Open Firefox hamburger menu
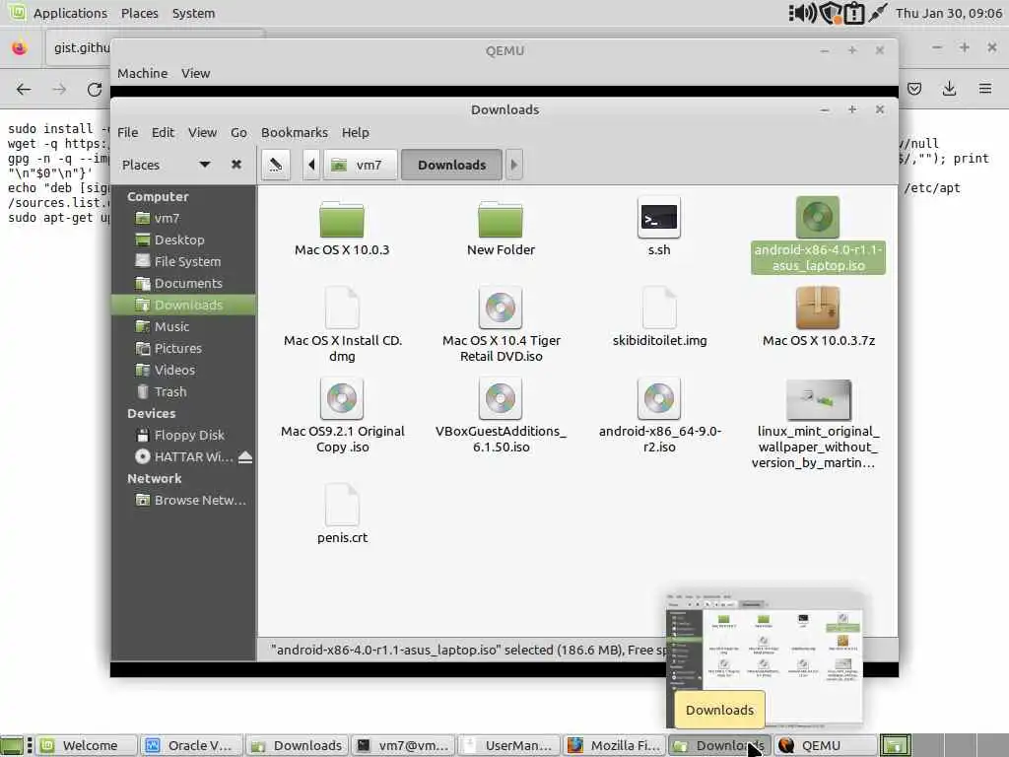Viewport: 1009px width, 757px height. [x=985, y=89]
